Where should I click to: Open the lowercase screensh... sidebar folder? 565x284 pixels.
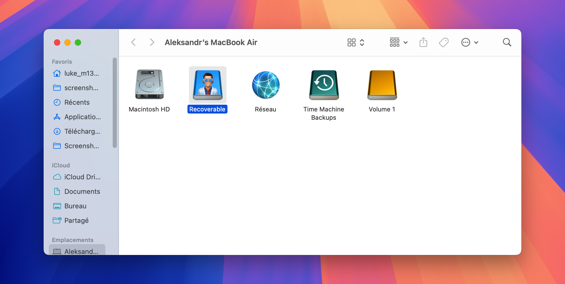[x=77, y=88]
